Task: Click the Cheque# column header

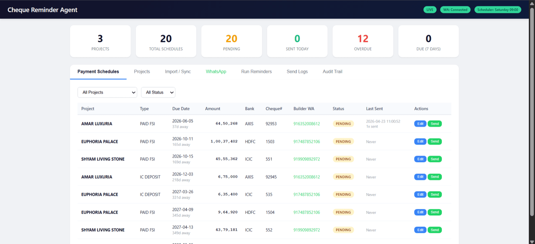Action: (x=274, y=109)
